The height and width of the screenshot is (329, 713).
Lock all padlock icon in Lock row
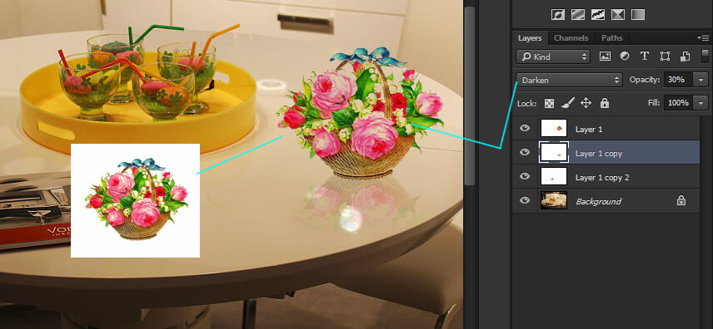tap(605, 103)
